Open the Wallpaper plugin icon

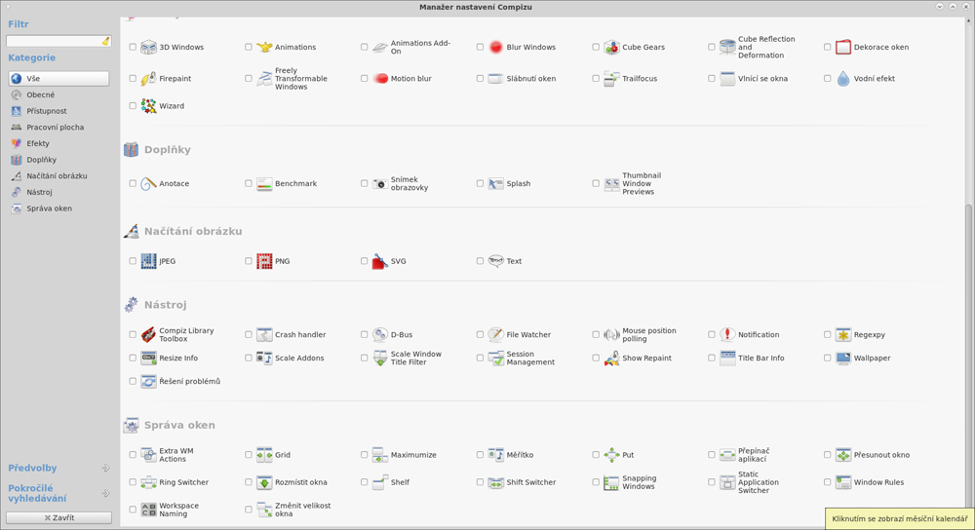click(x=843, y=359)
